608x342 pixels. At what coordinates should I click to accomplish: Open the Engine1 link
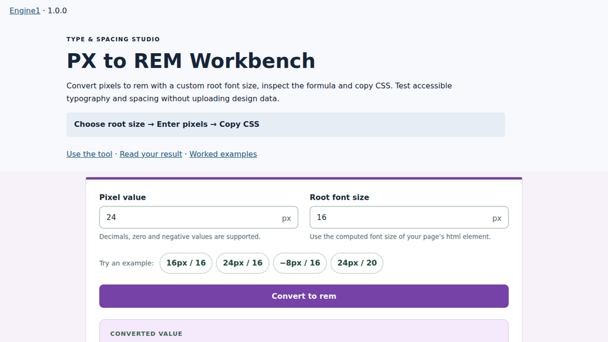(x=25, y=11)
